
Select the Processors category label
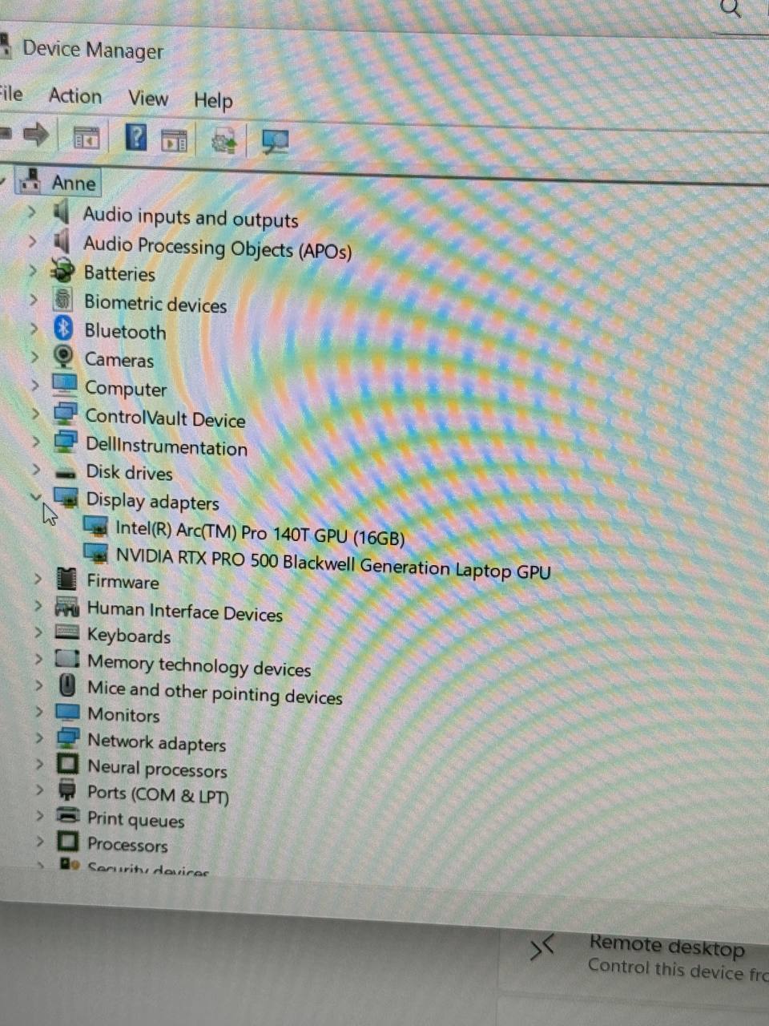pyautogui.click(x=127, y=844)
